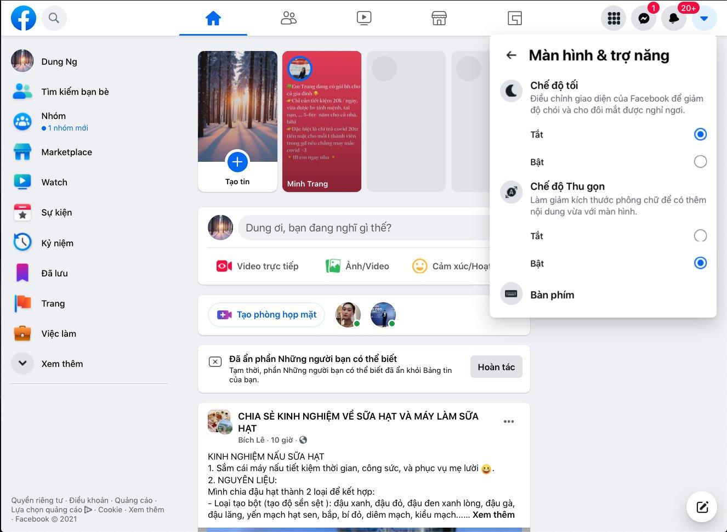
Task: Click the status input 'bạn đang nghĩ gì thế?'
Action: click(x=362, y=228)
